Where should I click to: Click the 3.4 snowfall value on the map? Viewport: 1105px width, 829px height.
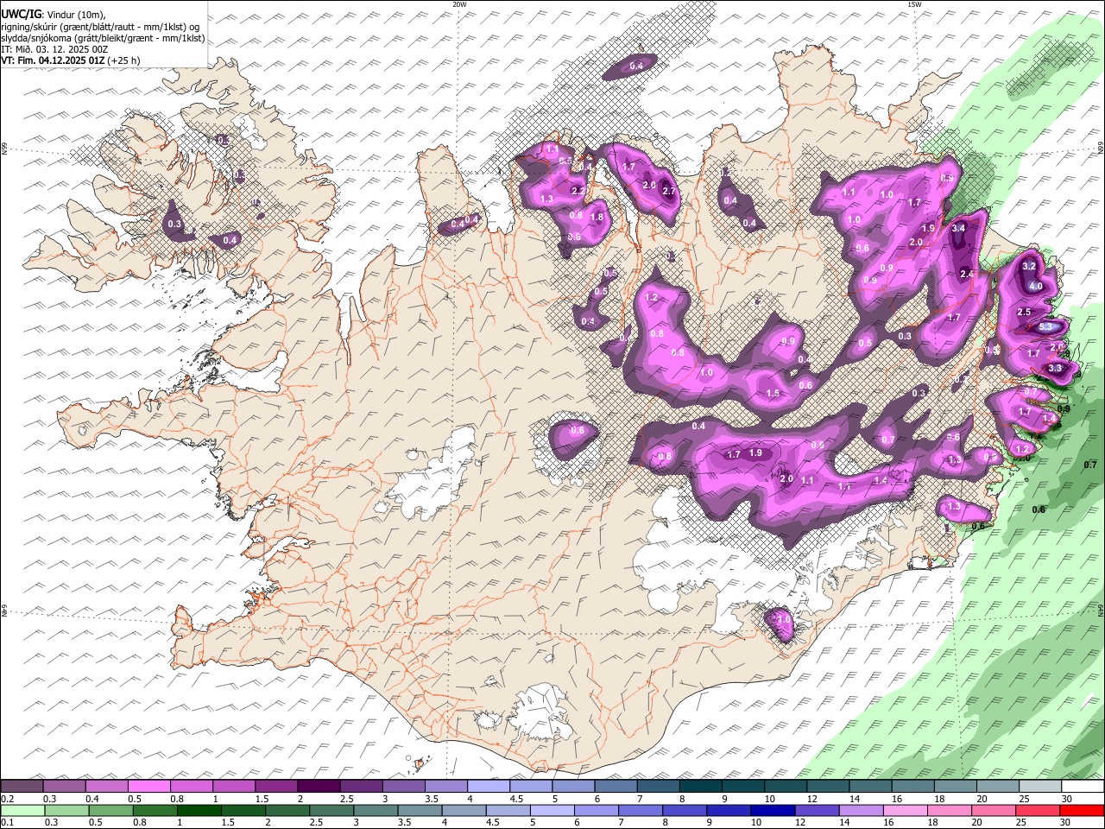click(x=958, y=229)
